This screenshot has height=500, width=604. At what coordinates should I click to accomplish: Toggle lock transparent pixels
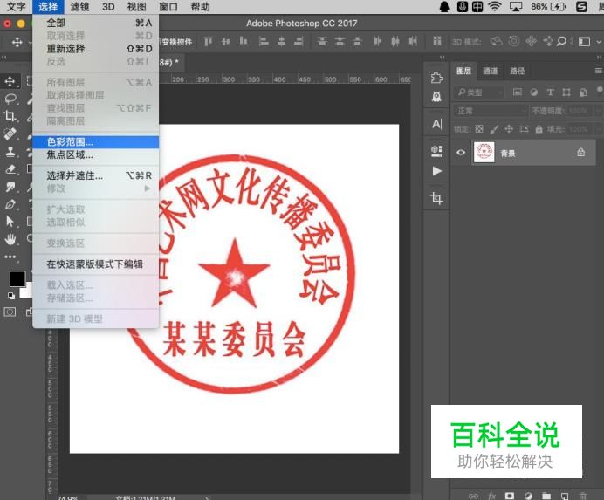click(x=479, y=129)
